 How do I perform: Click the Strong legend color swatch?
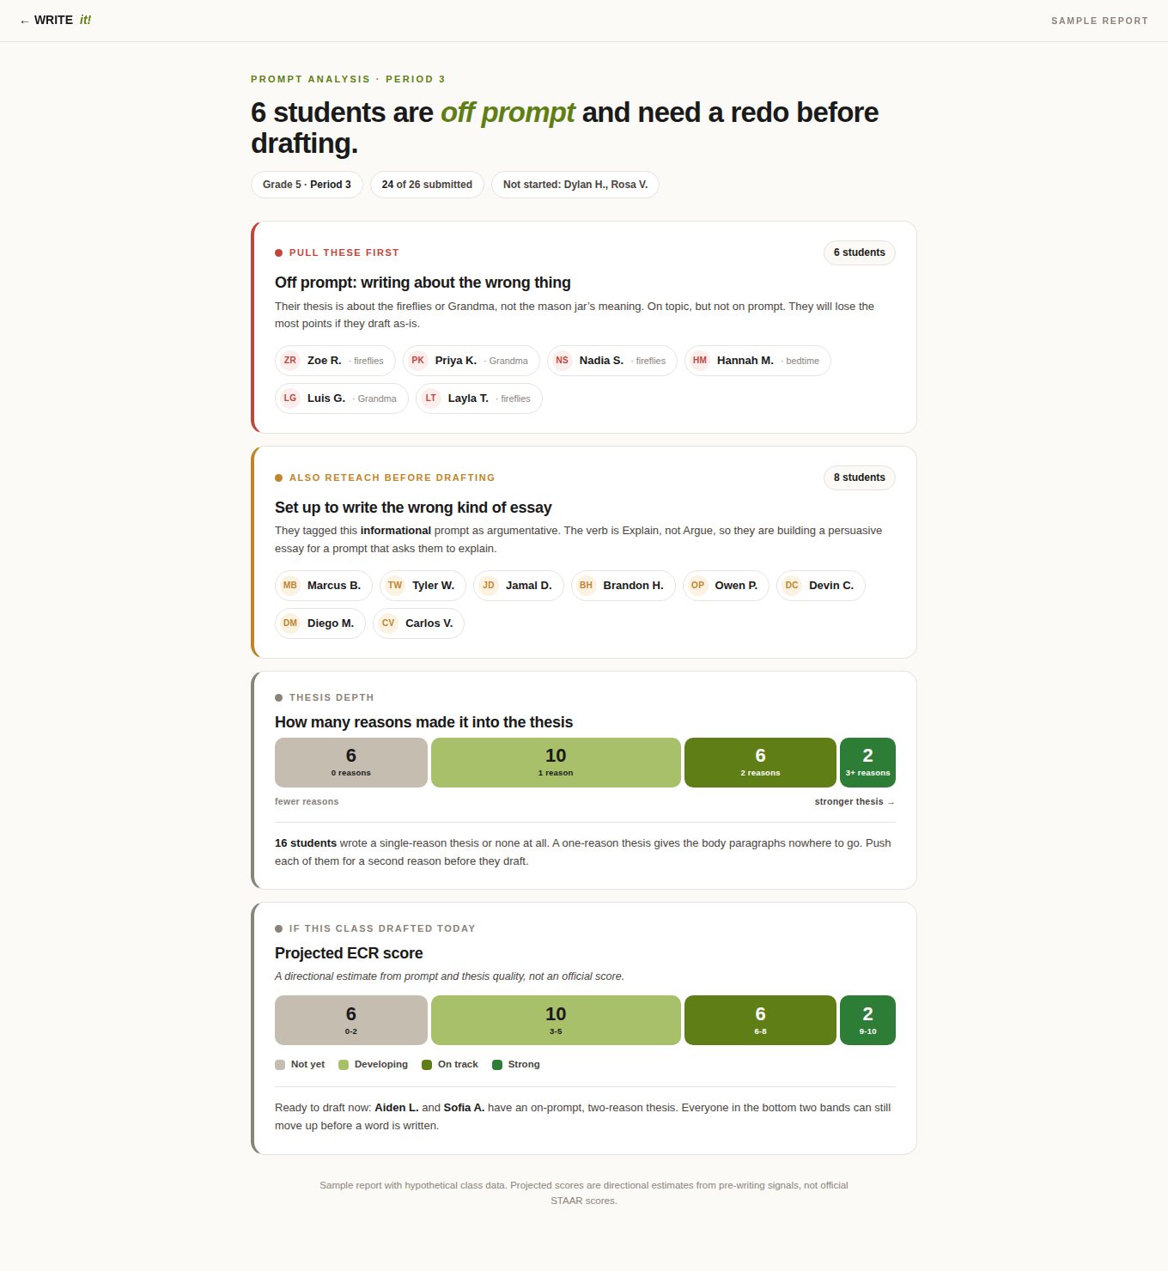click(x=497, y=1065)
